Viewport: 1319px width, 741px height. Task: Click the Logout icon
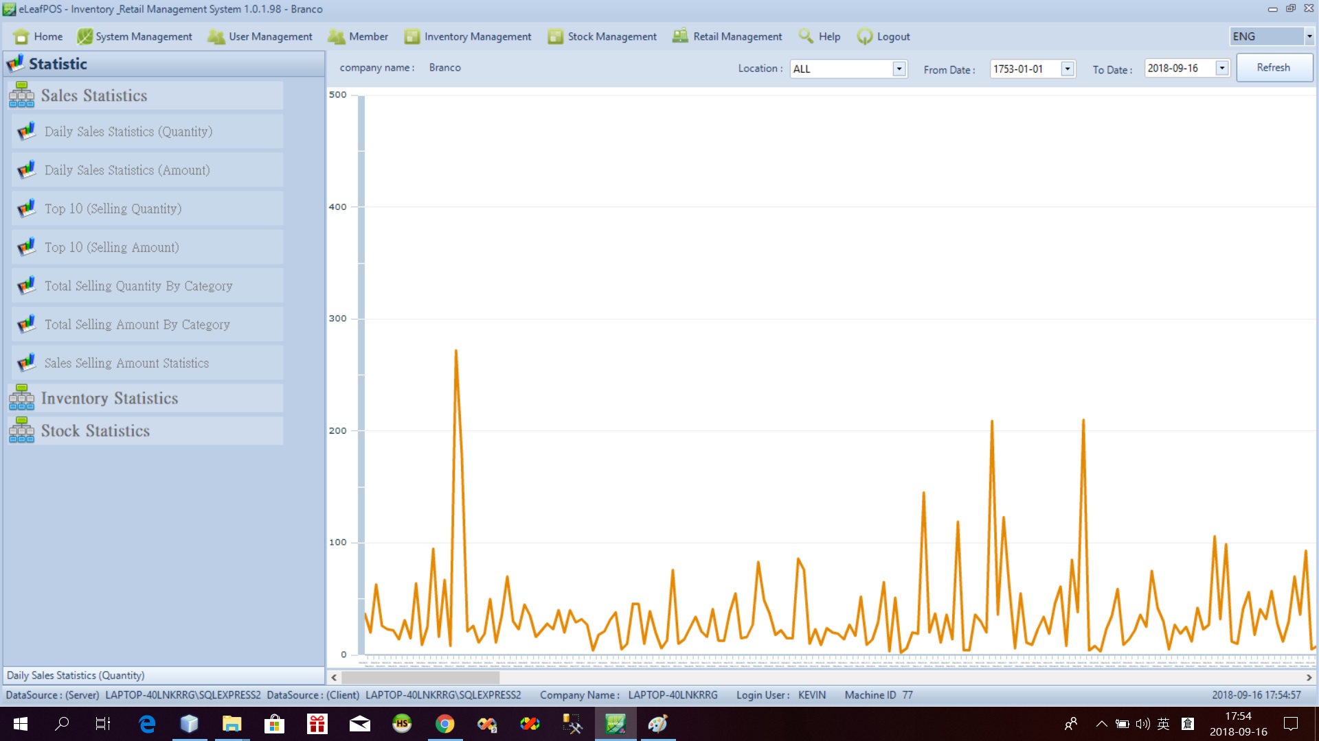(864, 36)
